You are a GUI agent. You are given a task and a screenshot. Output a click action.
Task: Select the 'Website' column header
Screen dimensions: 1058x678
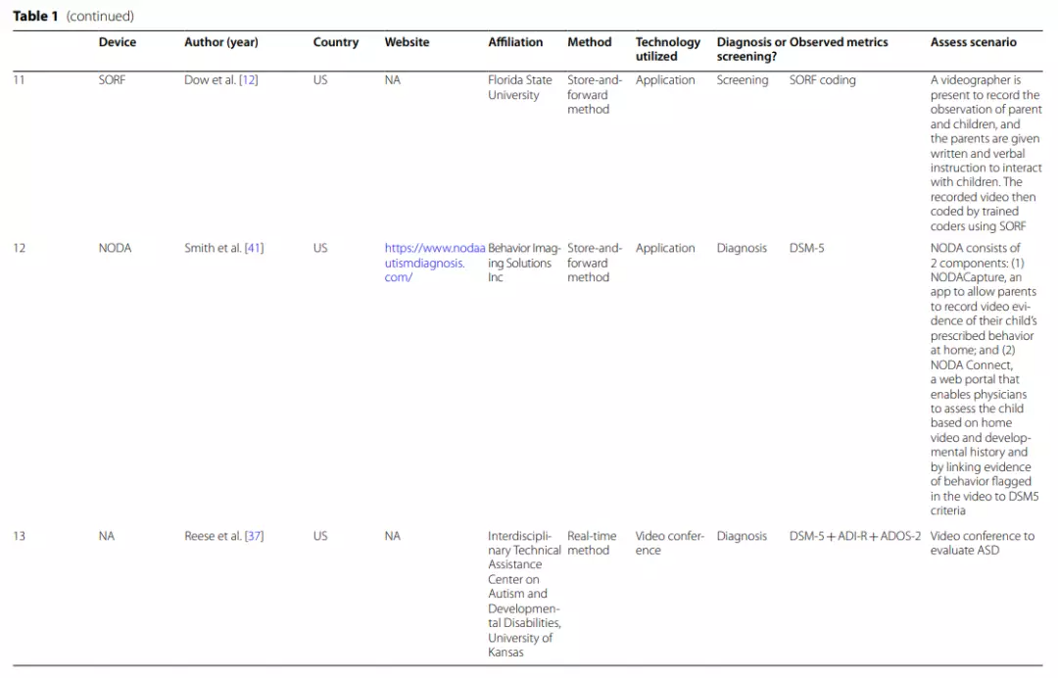tap(407, 42)
